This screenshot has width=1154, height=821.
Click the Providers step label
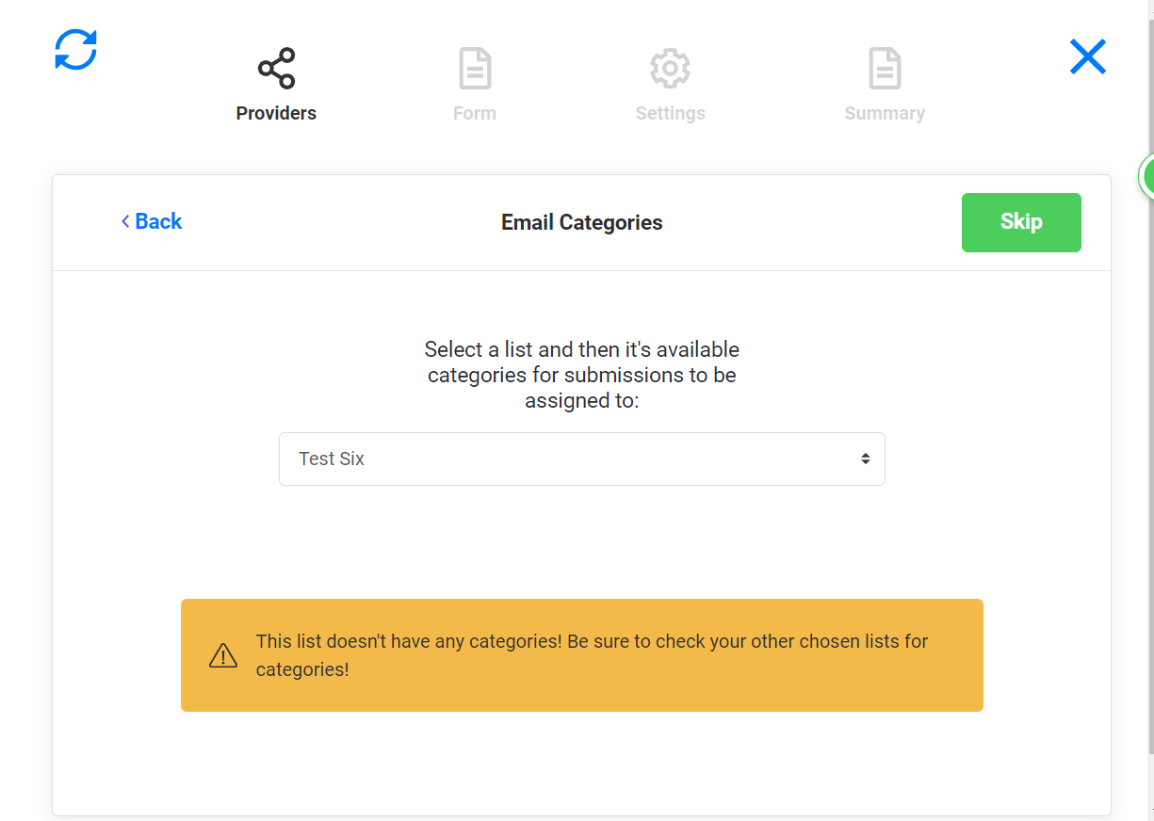point(276,112)
